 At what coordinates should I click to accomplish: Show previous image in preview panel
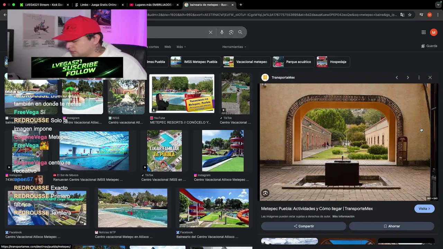coord(397,77)
